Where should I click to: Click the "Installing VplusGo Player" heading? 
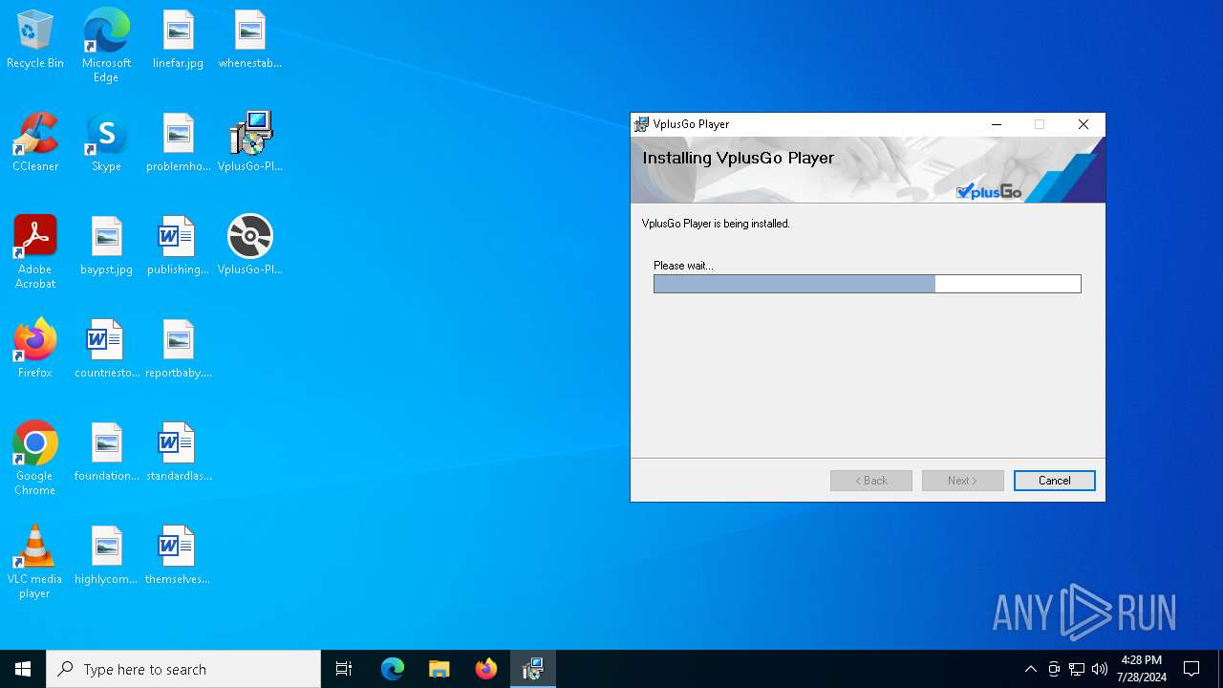click(x=738, y=158)
